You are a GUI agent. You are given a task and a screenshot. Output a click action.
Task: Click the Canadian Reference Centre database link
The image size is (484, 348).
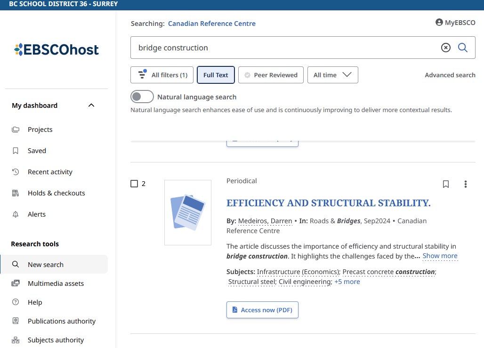click(212, 24)
